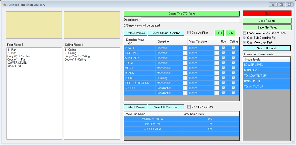Viewport: 296px width, 145px height.
Task: Toggle Floor checkbox for PLUMB row
Action: [224, 78]
